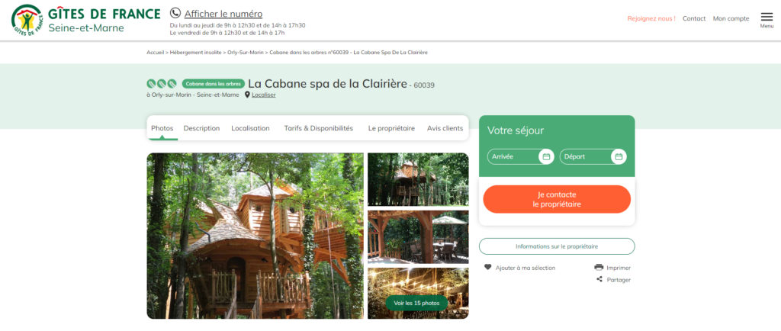Go to the Le propriétaire tab

pos(391,128)
